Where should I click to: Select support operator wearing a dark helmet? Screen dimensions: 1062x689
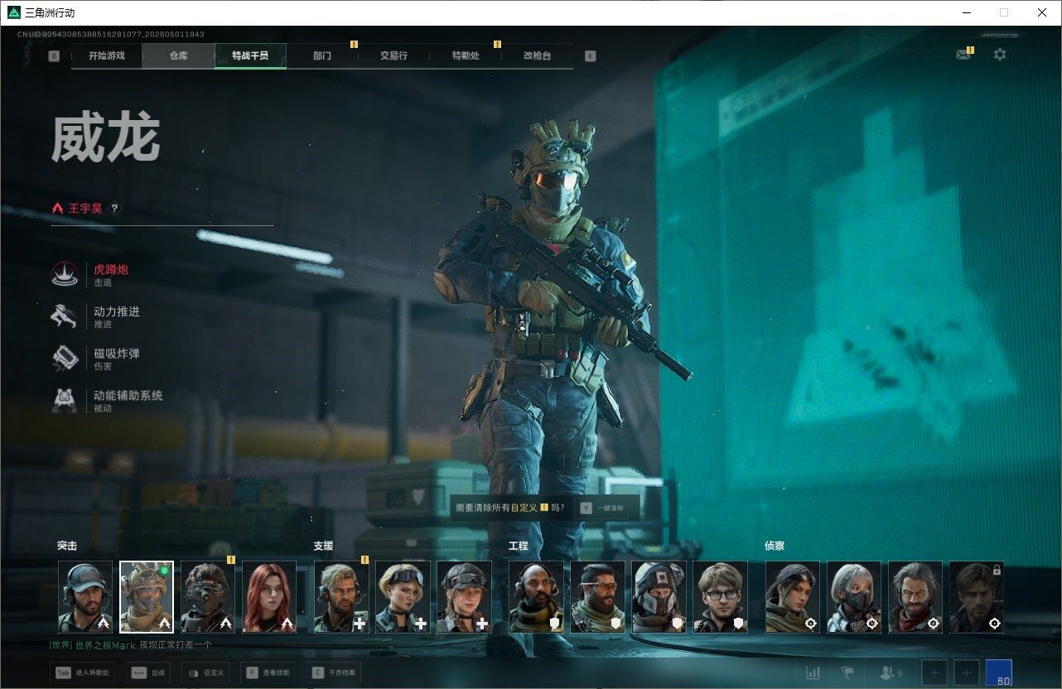[464, 597]
